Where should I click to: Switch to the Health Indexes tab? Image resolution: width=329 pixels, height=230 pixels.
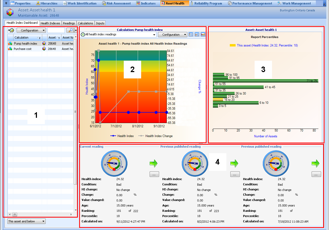(x=50, y=23)
